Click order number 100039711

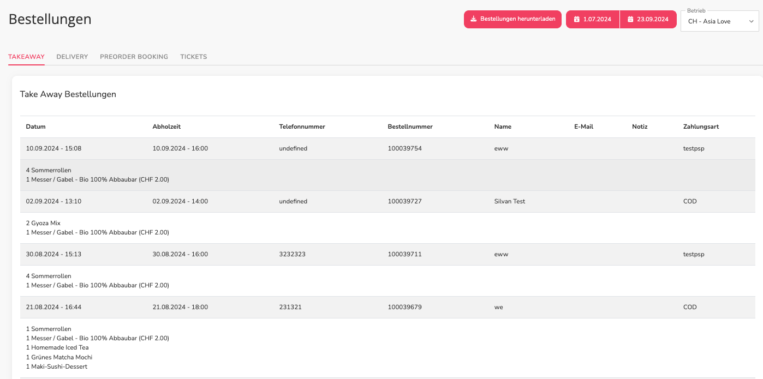click(404, 254)
